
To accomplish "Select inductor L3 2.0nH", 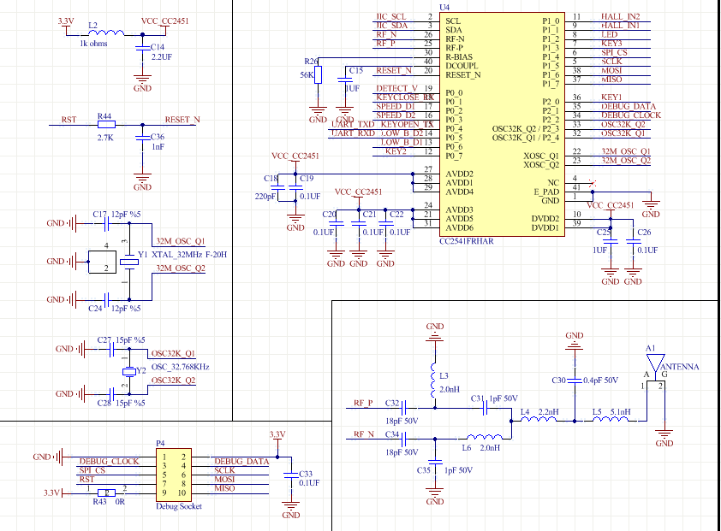I will [433, 381].
